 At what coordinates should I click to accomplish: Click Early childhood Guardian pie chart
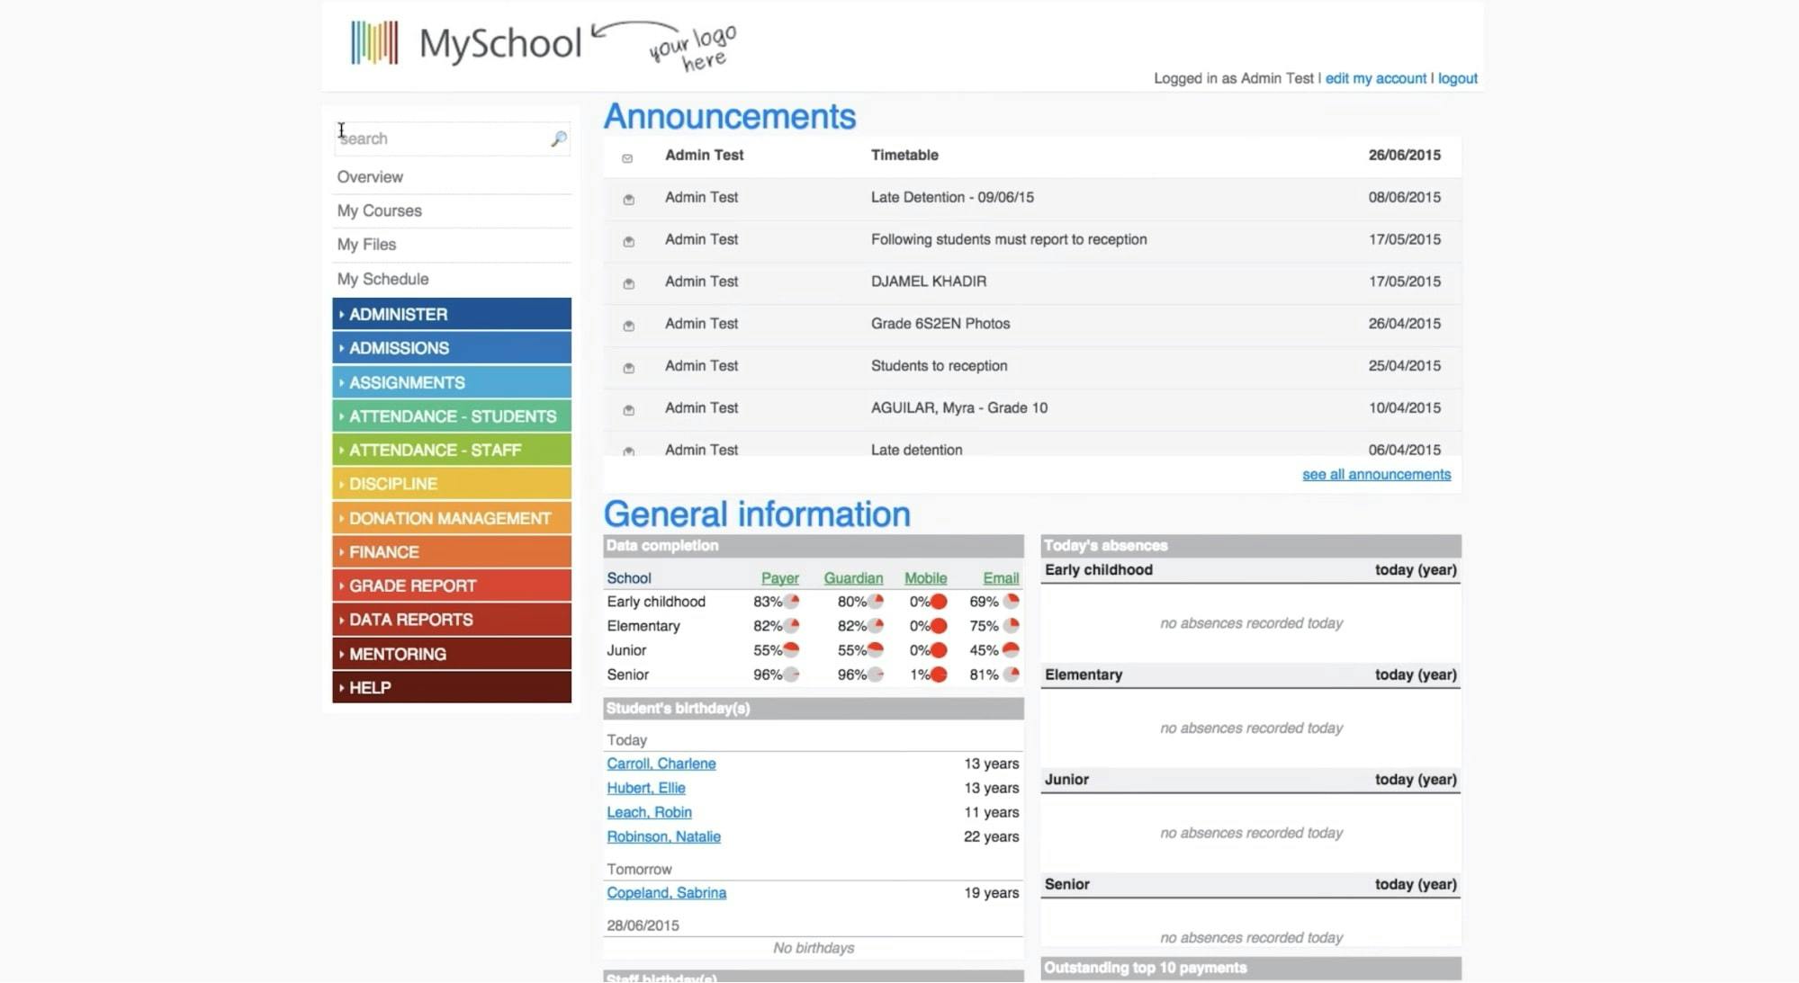pos(876,602)
